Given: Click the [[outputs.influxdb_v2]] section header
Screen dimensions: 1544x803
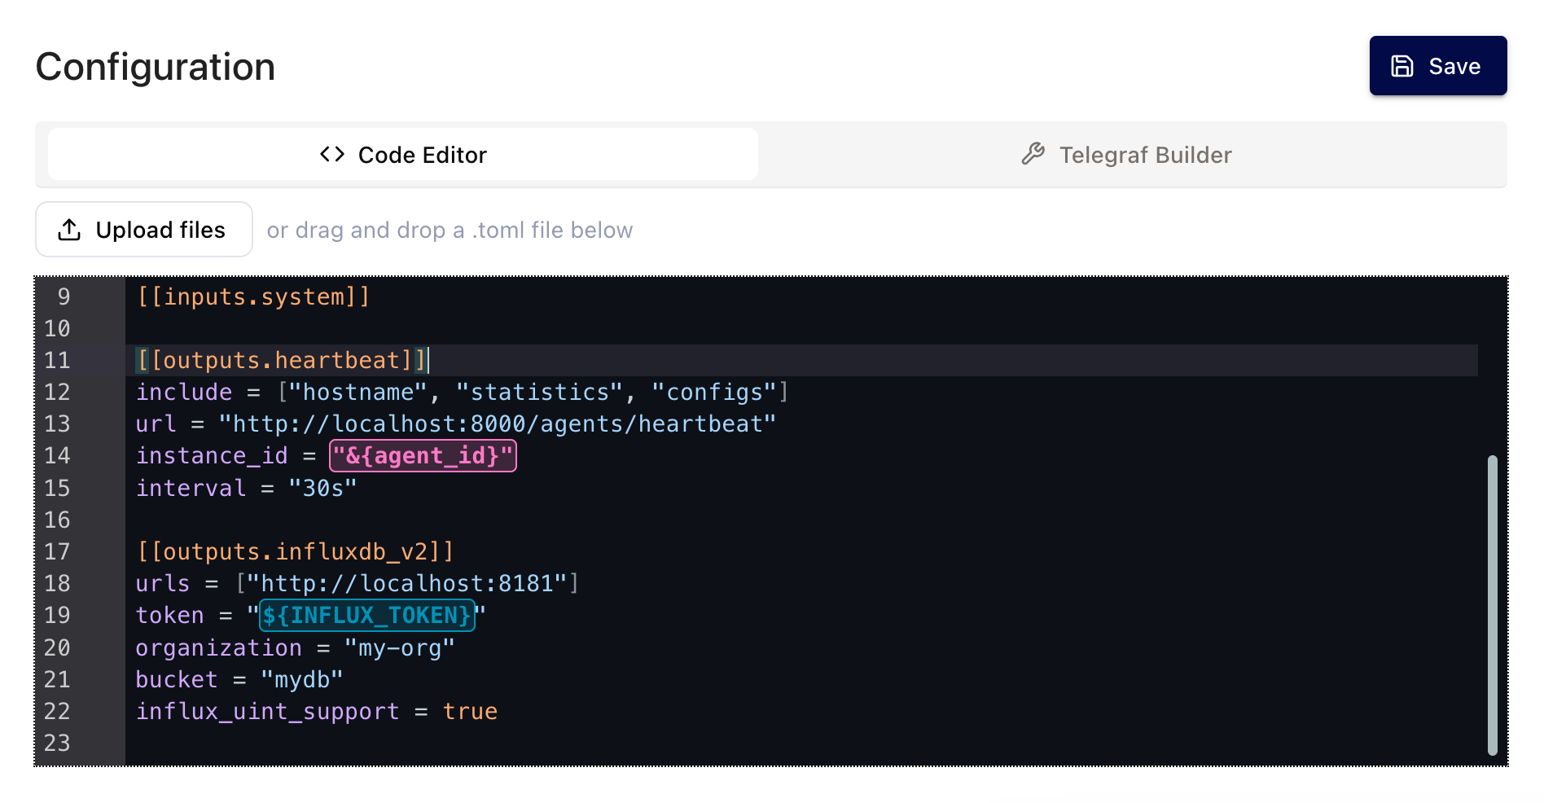Looking at the screenshot, I should tap(295, 552).
